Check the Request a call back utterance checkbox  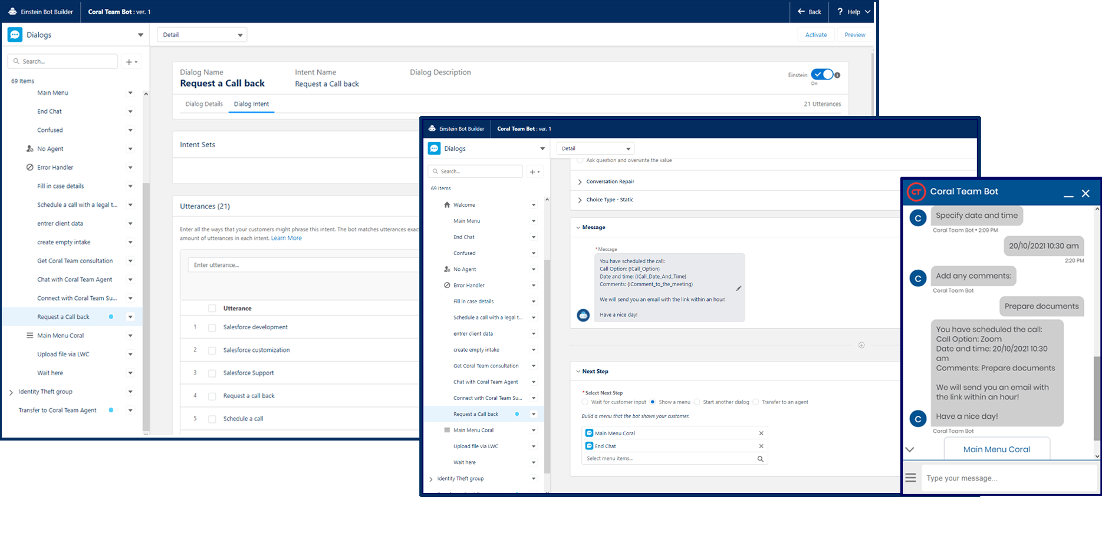(212, 396)
